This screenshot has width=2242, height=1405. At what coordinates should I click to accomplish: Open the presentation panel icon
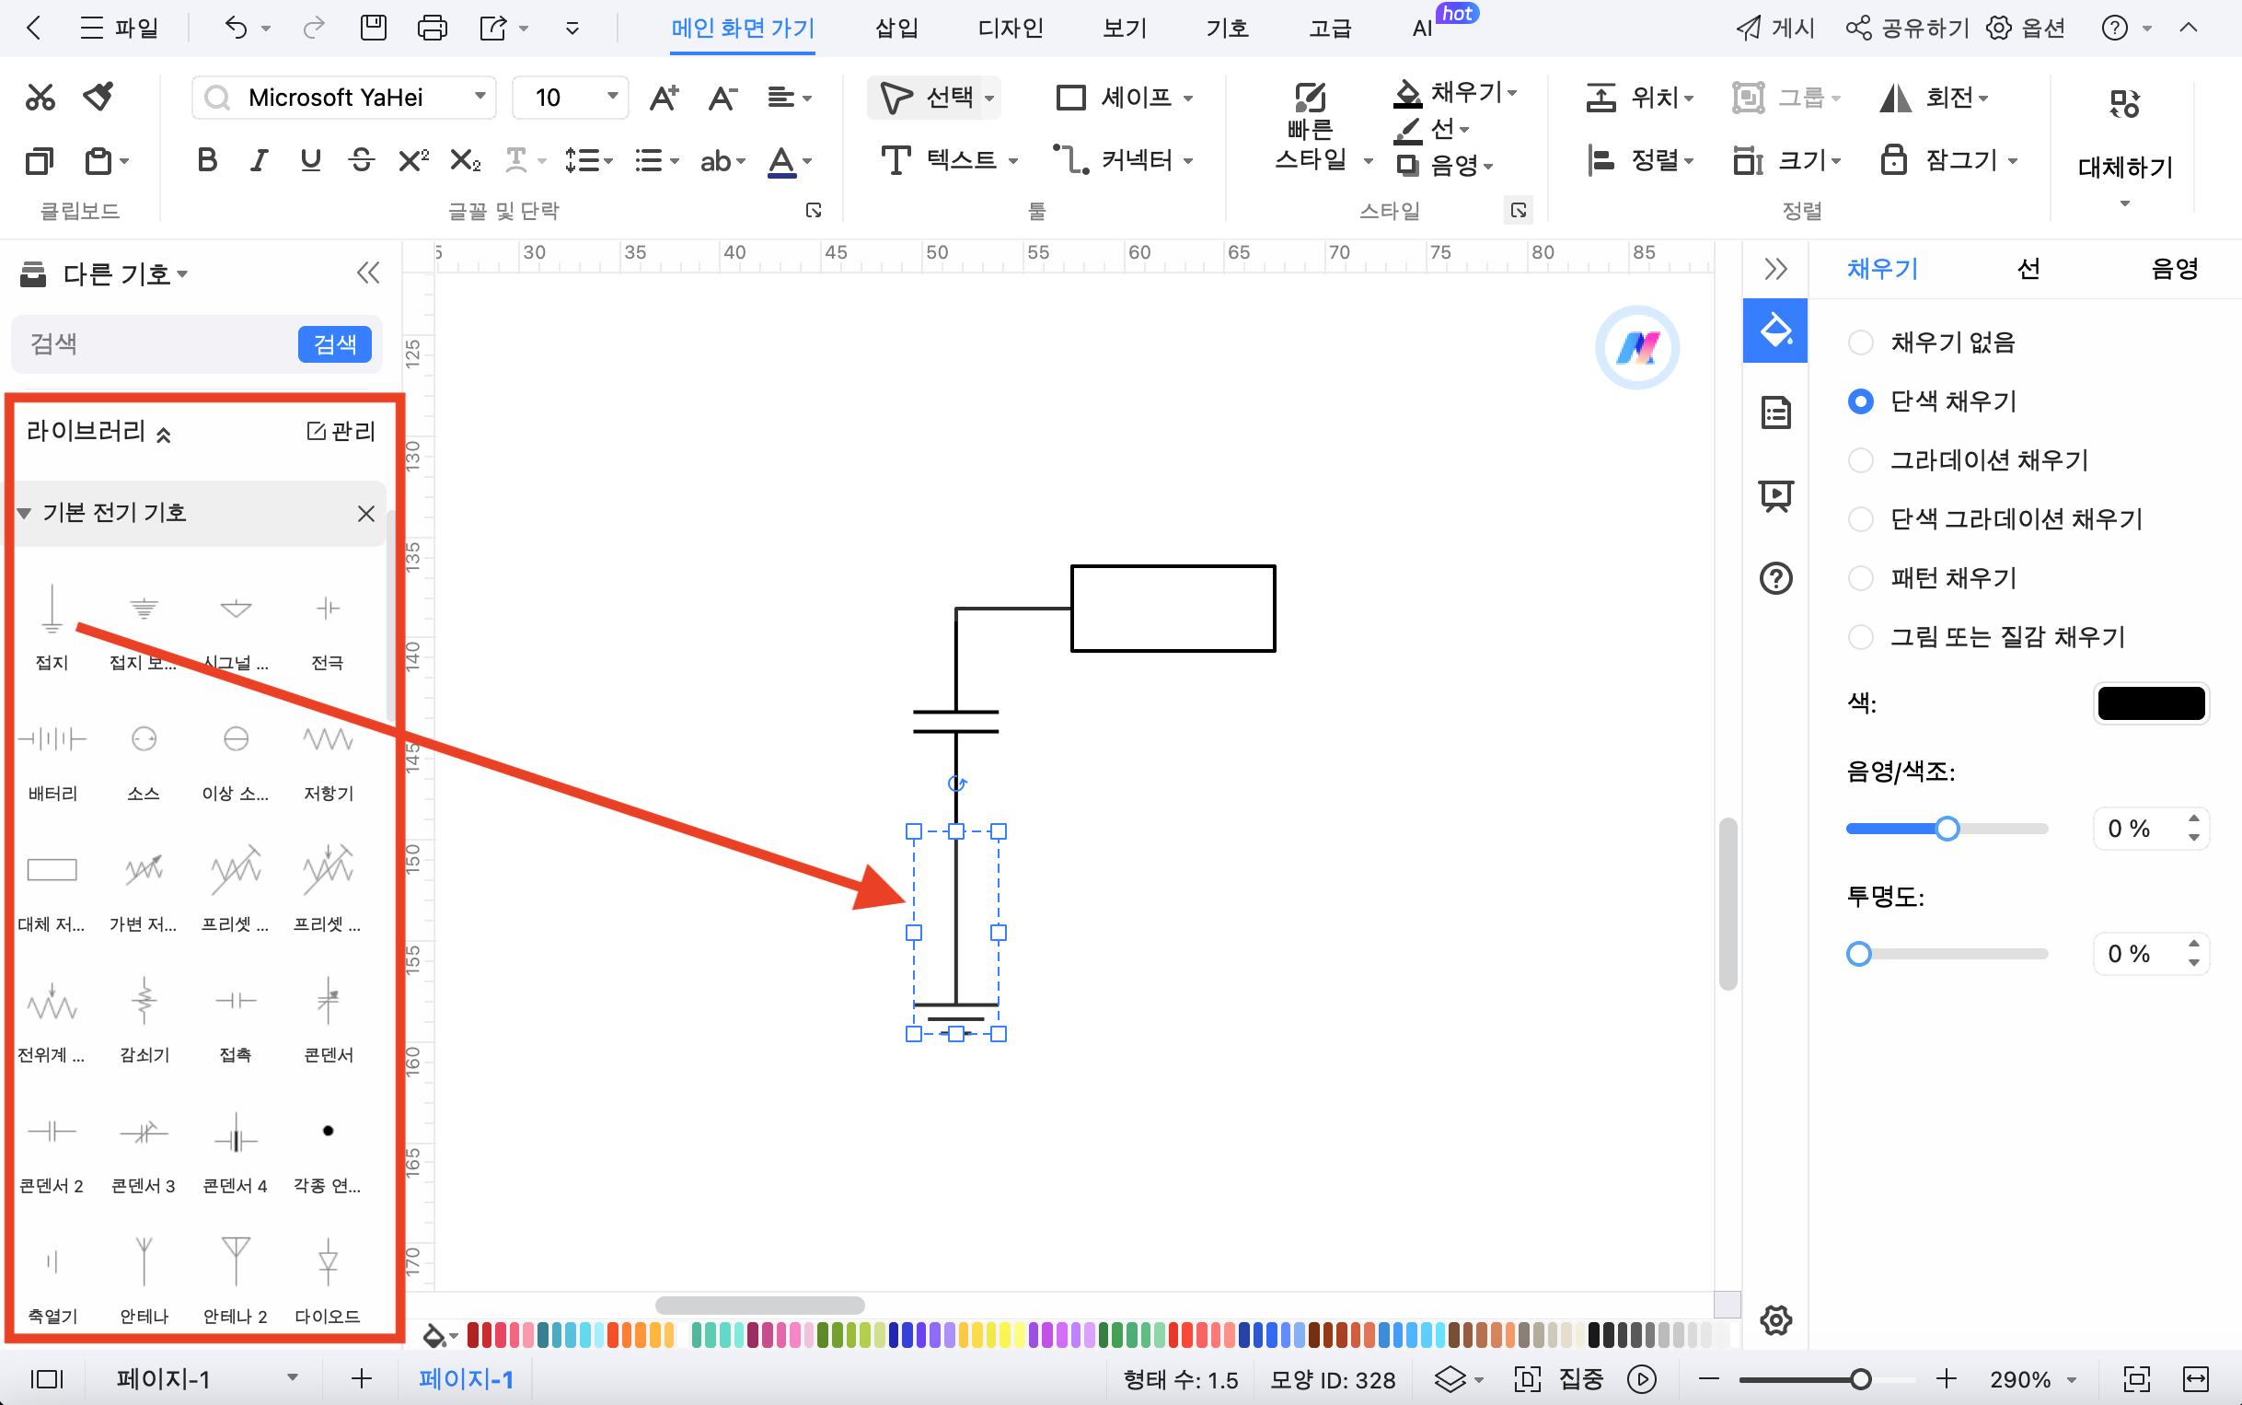1775,495
